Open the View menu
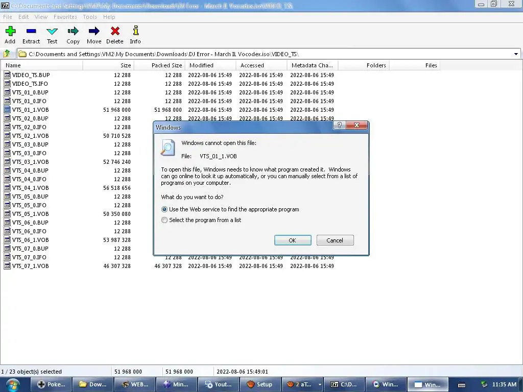Image resolution: width=523 pixels, height=392 pixels. (41, 17)
